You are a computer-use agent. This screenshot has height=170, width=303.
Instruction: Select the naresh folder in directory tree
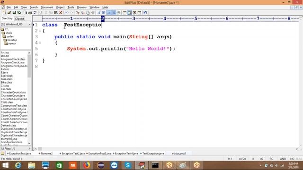10,43
